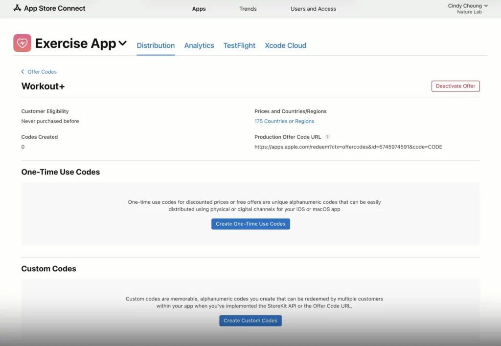
Task: Click the Codes Created label
Action: (x=40, y=137)
